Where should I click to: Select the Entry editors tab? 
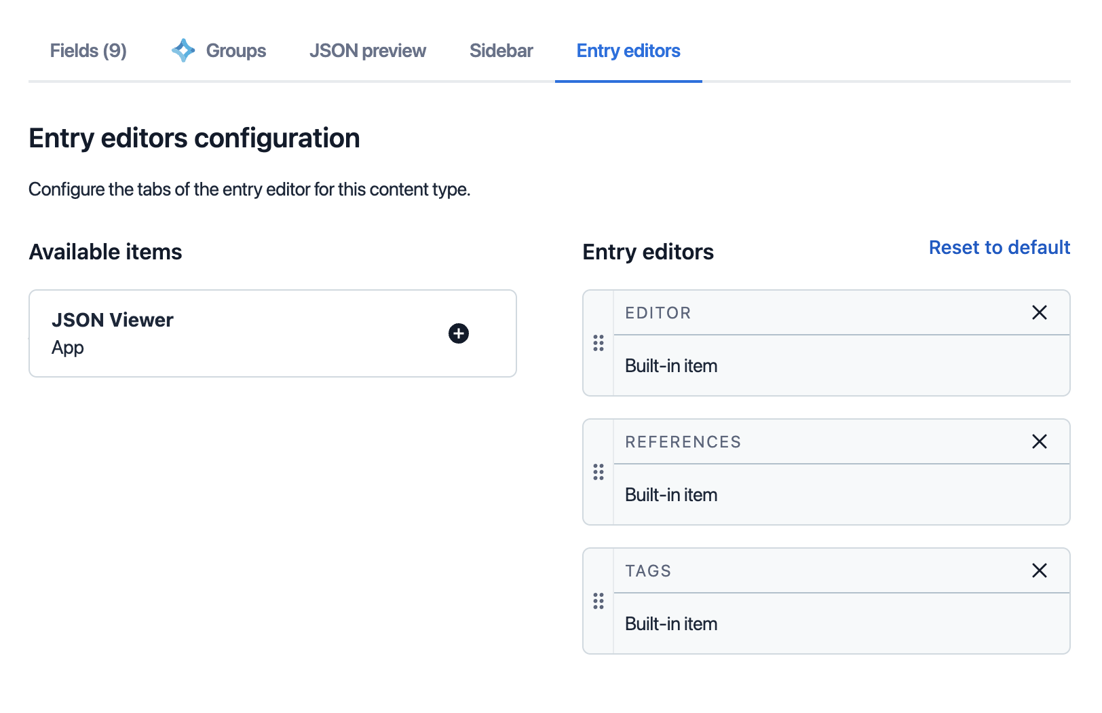tap(628, 51)
